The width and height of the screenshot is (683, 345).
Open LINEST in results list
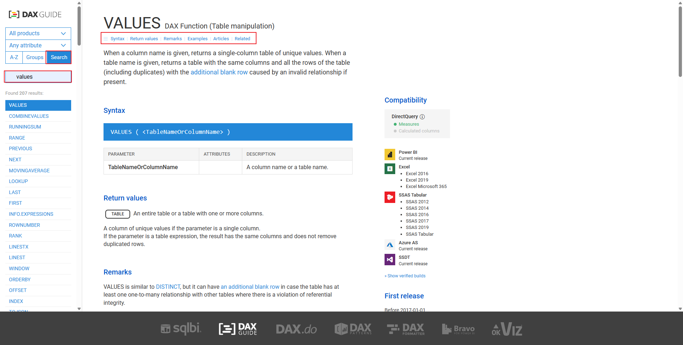point(38,258)
